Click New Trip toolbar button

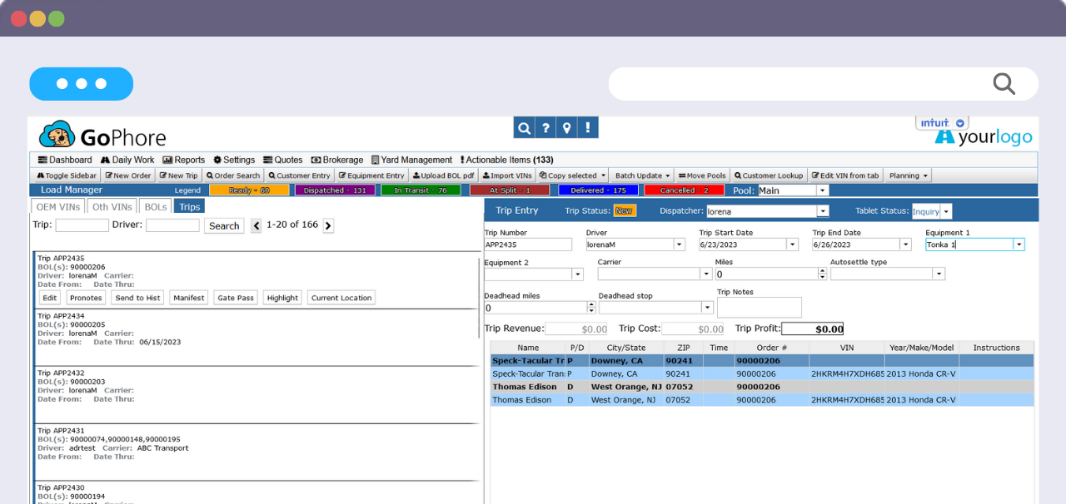[178, 175]
